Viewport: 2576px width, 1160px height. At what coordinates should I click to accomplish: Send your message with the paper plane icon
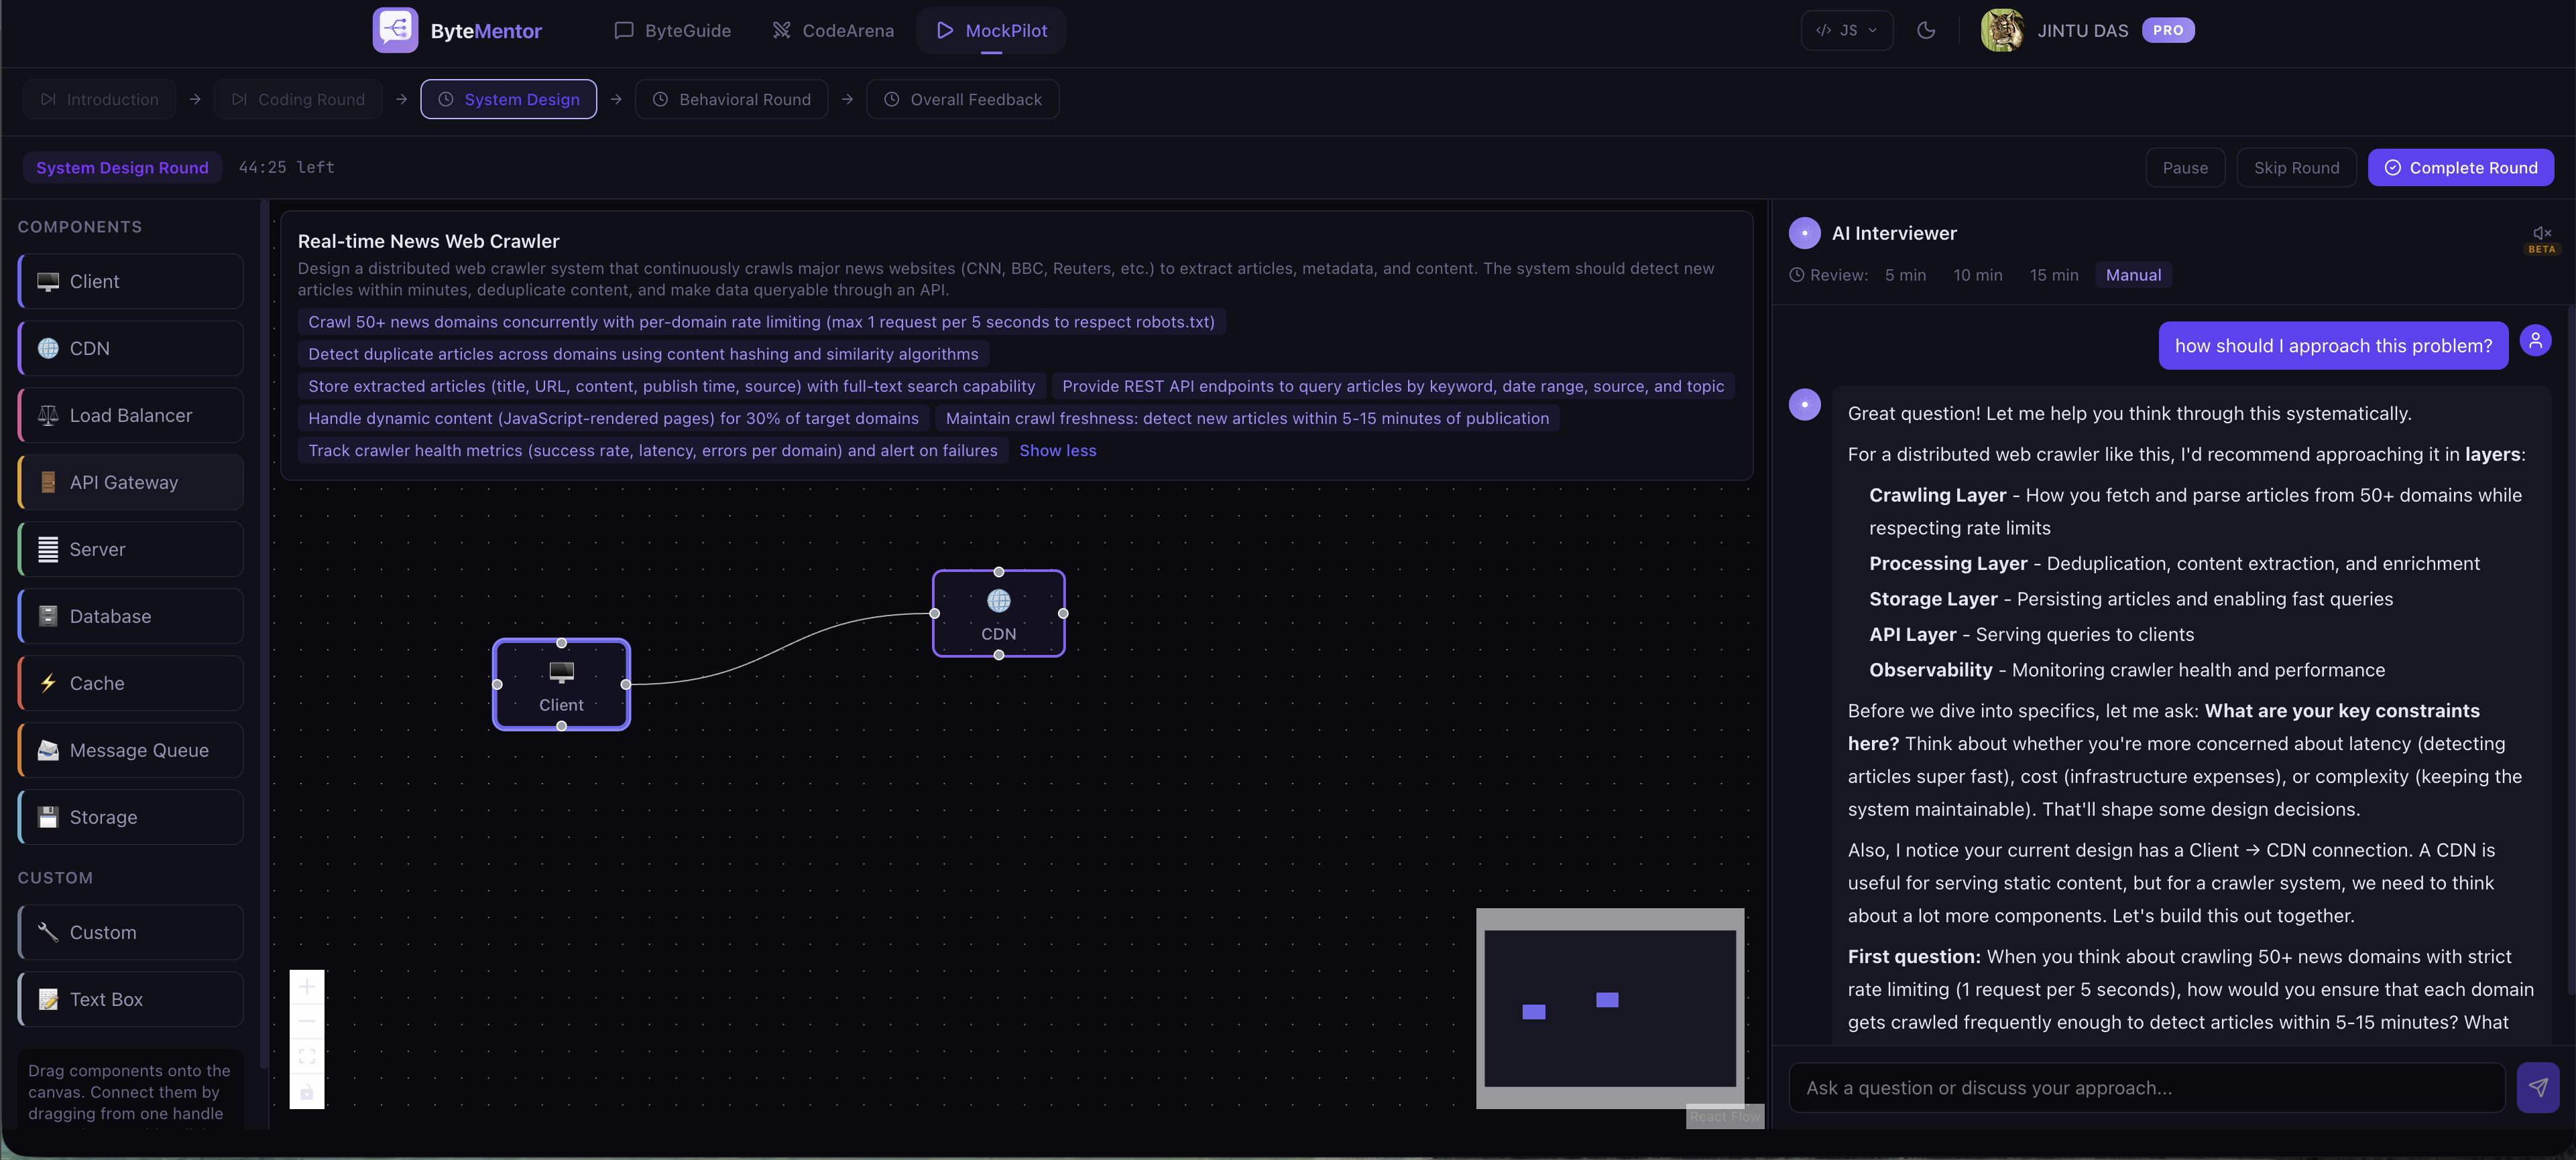[2539, 1087]
